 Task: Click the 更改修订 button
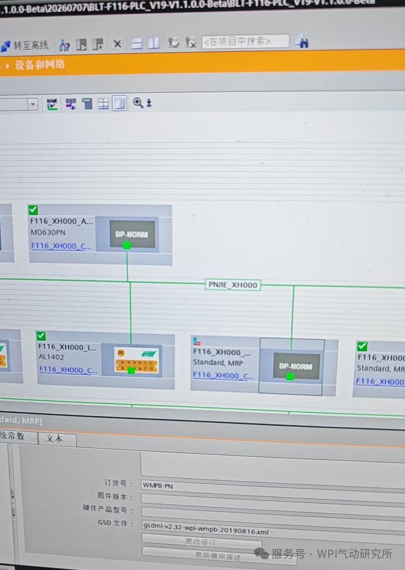202,541
